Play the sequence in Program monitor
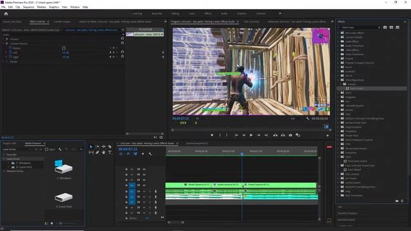Screen dimensions: 411x231 tap(251, 135)
